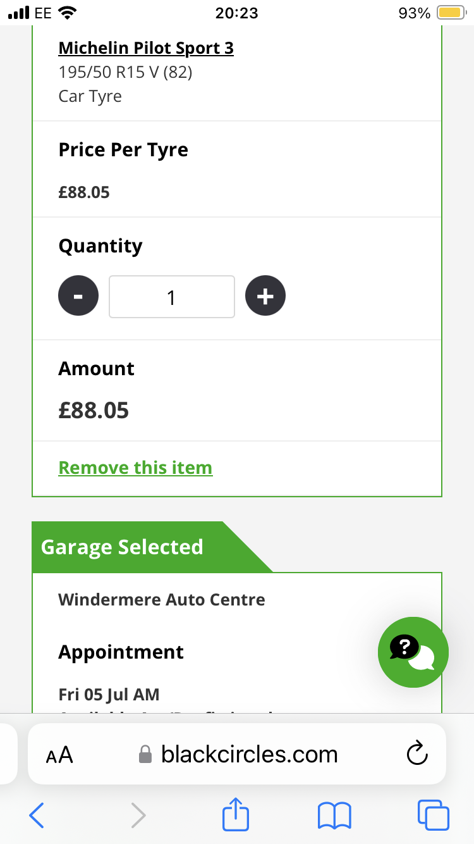
Task: Open the AA reader settings menu
Action: [59, 755]
